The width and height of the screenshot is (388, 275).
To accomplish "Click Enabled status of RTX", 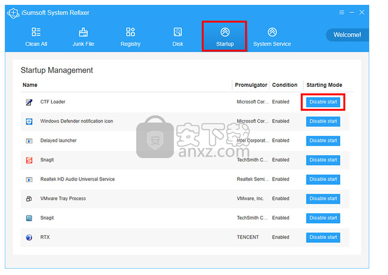I will coord(281,237).
